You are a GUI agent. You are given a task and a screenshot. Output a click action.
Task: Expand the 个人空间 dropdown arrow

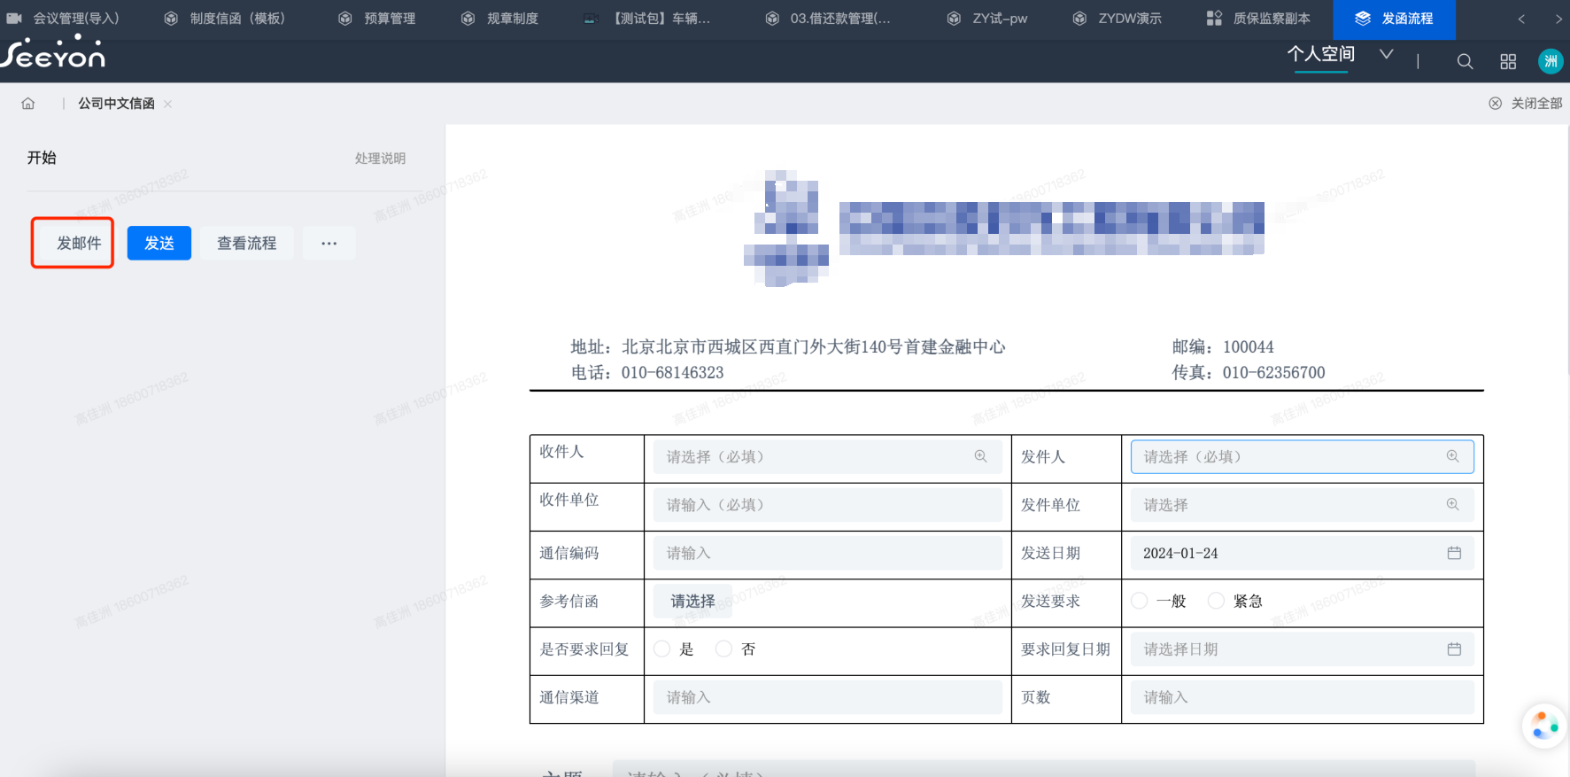pos(1386,55)
